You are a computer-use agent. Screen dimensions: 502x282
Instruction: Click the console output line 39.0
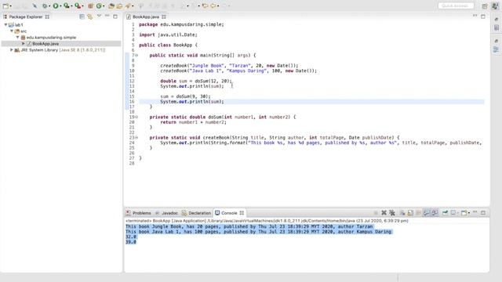click(x=131, y=242)
